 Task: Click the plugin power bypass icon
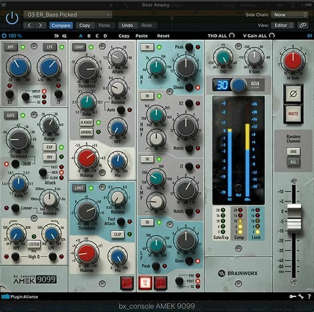12,18
